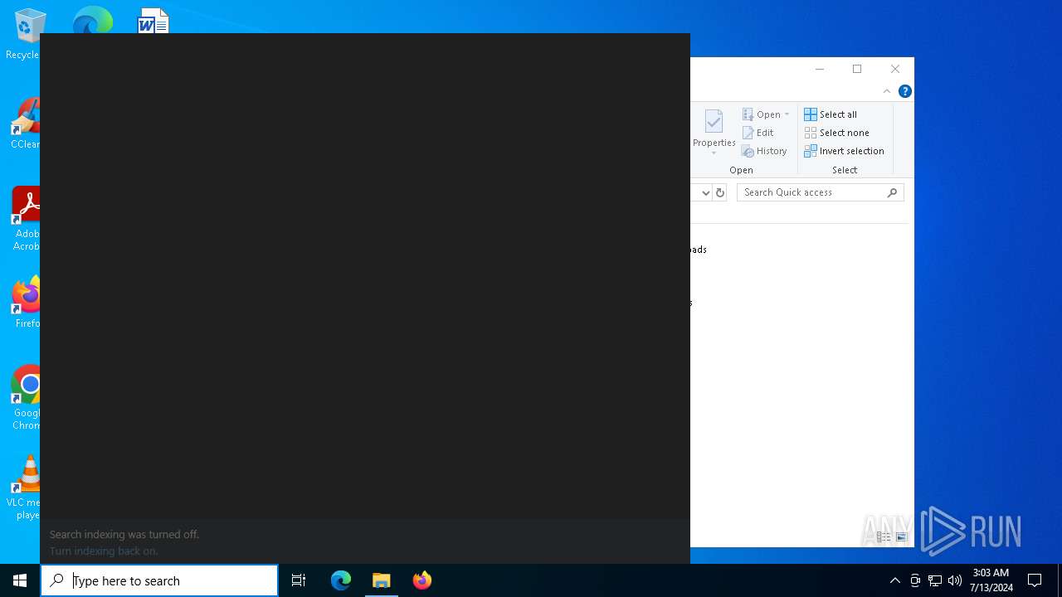Collapse the File Explorer ribbon chevron
Viewport: 1062px width, 597px height.
point(887,91)
